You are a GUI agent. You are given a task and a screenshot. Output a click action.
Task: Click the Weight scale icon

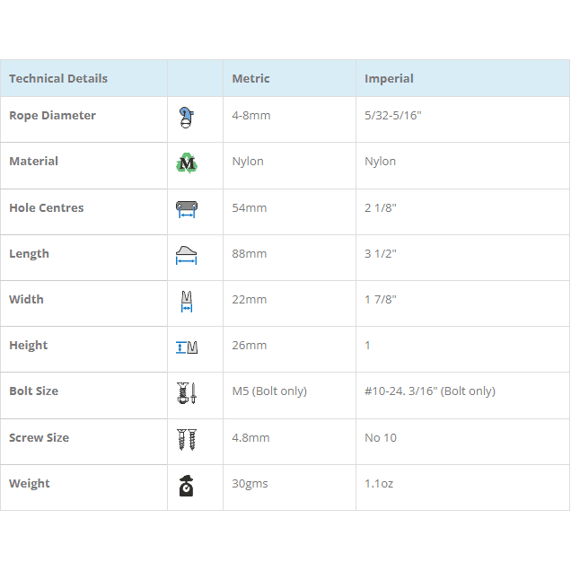pyautogui.click(x=186, y=485)
